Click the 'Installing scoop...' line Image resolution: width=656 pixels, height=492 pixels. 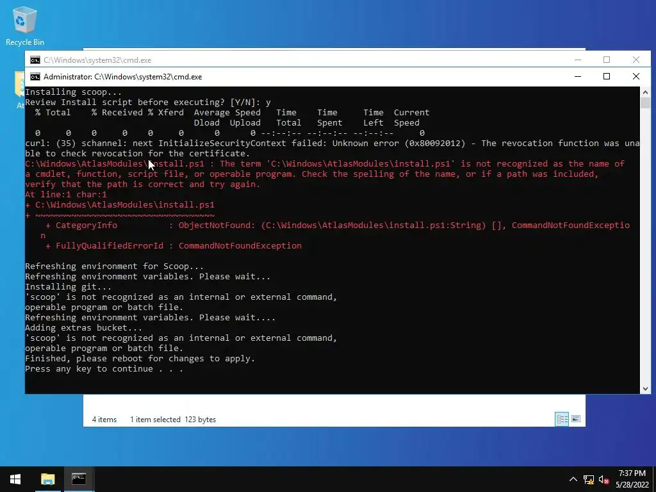(73, 92)
